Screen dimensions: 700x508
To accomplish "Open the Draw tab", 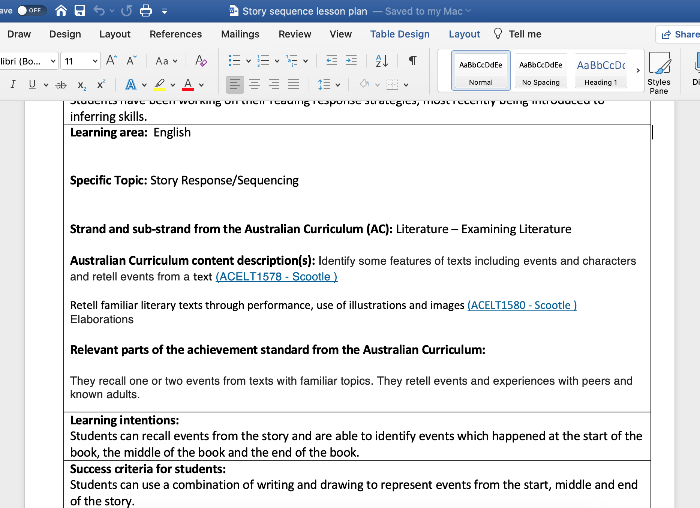I will (x=19, y=34).
